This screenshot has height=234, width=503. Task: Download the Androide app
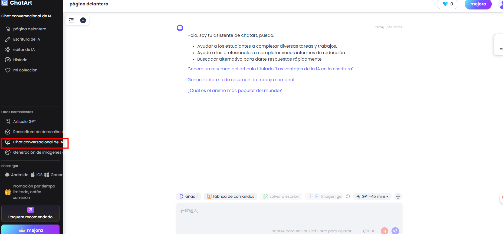(17, 175)
